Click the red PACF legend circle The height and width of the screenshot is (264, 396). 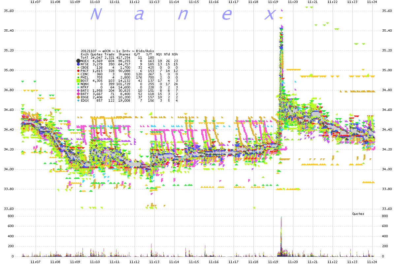coord(78,71)
